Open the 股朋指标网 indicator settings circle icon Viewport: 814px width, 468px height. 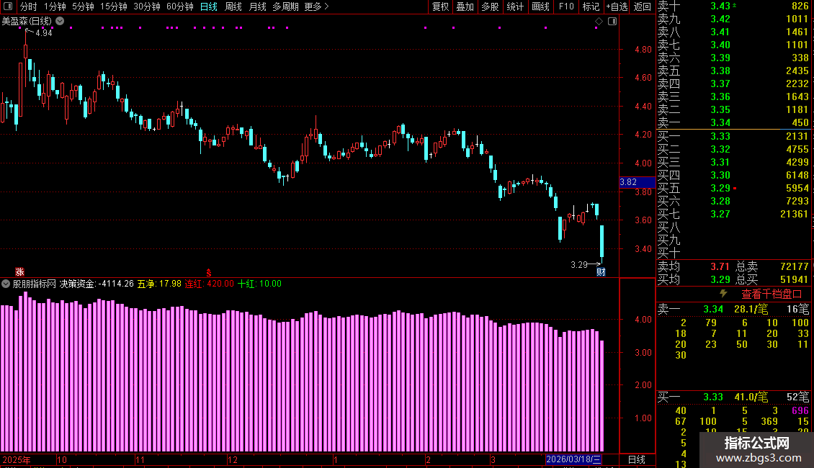click(6, 284)
